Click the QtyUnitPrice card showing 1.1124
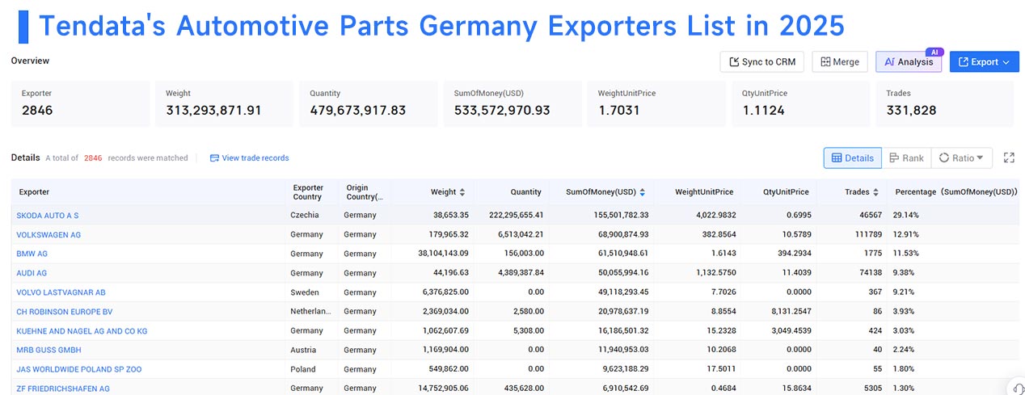Viewport: 1025px width, 395px height. pos(800,103)
